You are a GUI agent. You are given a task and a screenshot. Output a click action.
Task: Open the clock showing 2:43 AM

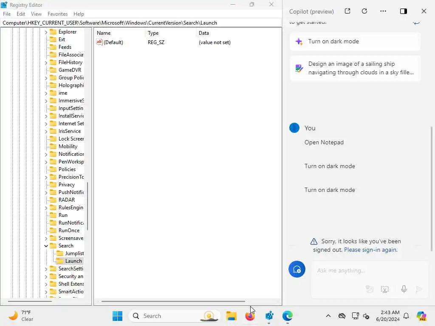[x=387, y=316]
